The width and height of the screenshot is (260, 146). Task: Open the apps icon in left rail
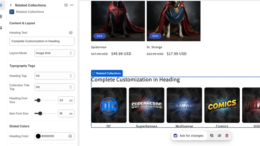pyautogui.click(x=1, y=28)
